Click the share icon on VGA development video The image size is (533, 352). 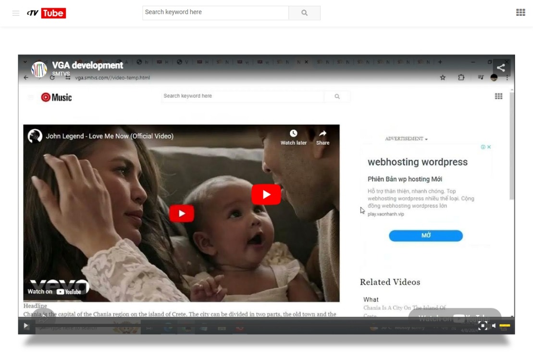click(x=501, y=68)
